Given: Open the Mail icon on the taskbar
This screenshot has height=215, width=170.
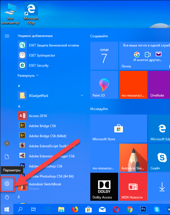Looking at the screenshot, I should tap(102, 209).
